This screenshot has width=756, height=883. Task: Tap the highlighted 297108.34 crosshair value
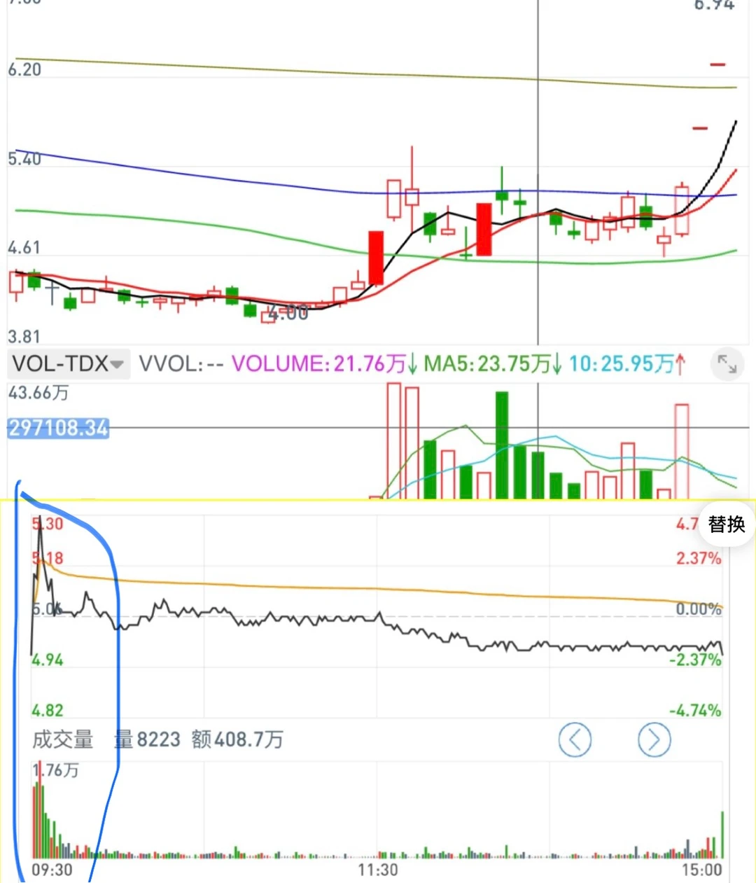58,427
